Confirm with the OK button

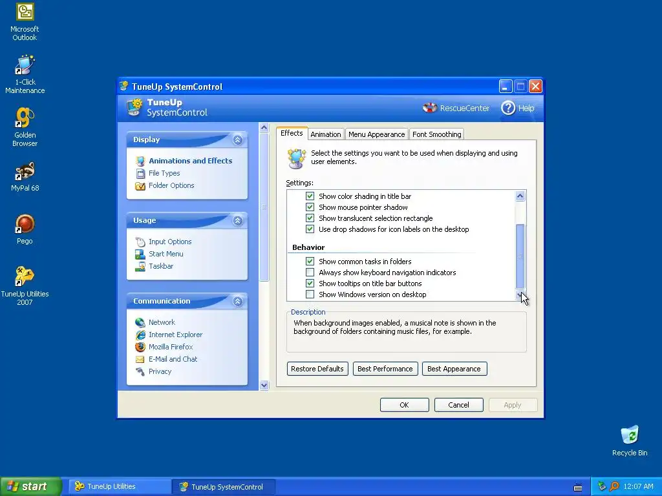point(405,405)
